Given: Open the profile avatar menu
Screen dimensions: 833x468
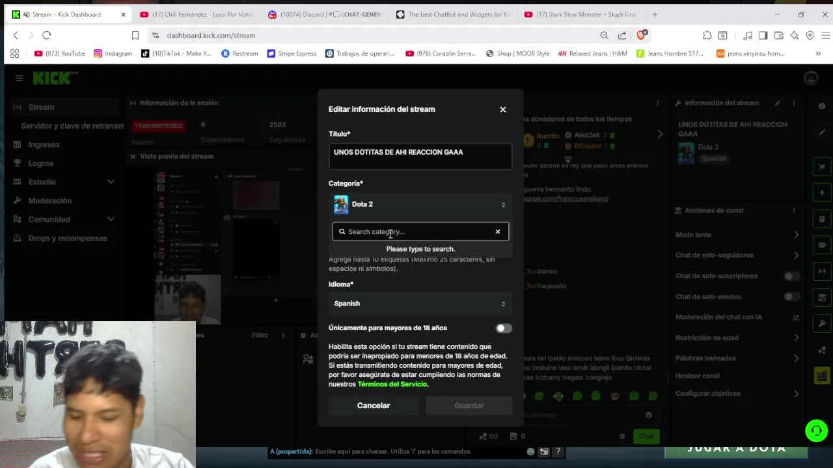Looking at the screenshot, I should click(x=811, y=79).
